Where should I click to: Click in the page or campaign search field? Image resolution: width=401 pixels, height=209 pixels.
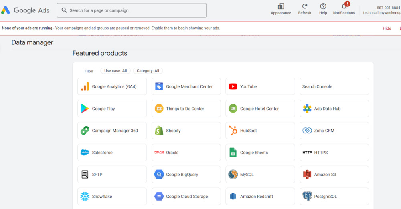136,10
